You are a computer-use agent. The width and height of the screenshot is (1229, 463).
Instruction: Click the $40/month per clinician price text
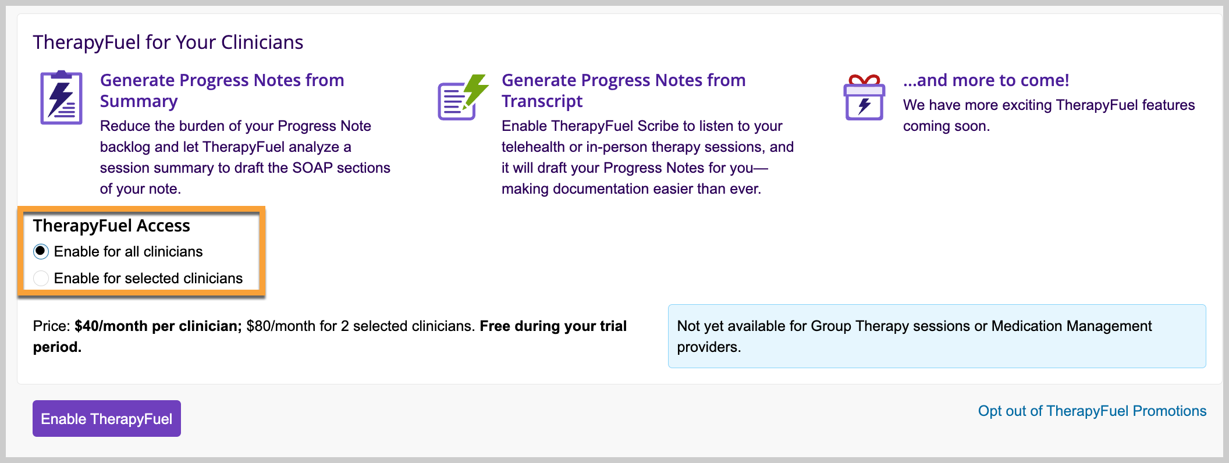point(158,326)
